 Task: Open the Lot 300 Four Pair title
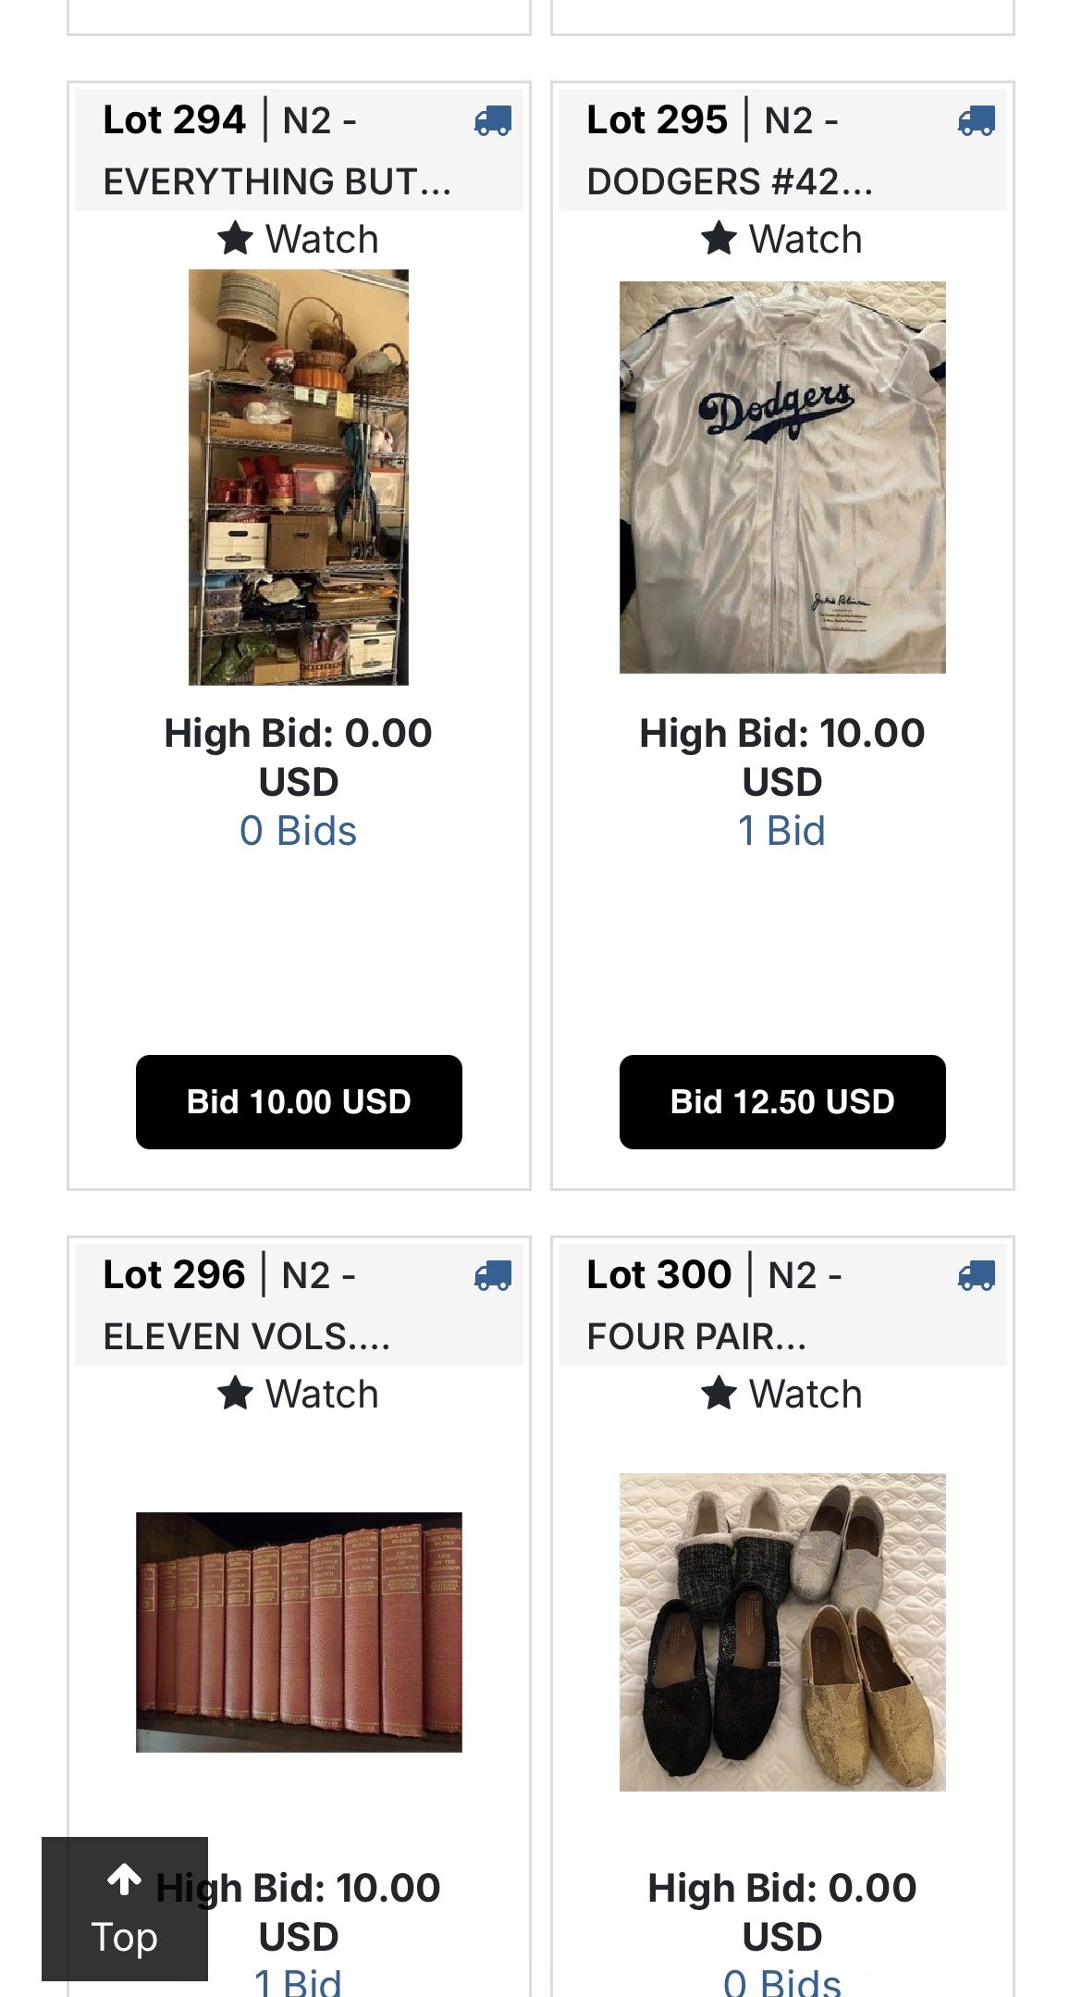[715, 1305]
